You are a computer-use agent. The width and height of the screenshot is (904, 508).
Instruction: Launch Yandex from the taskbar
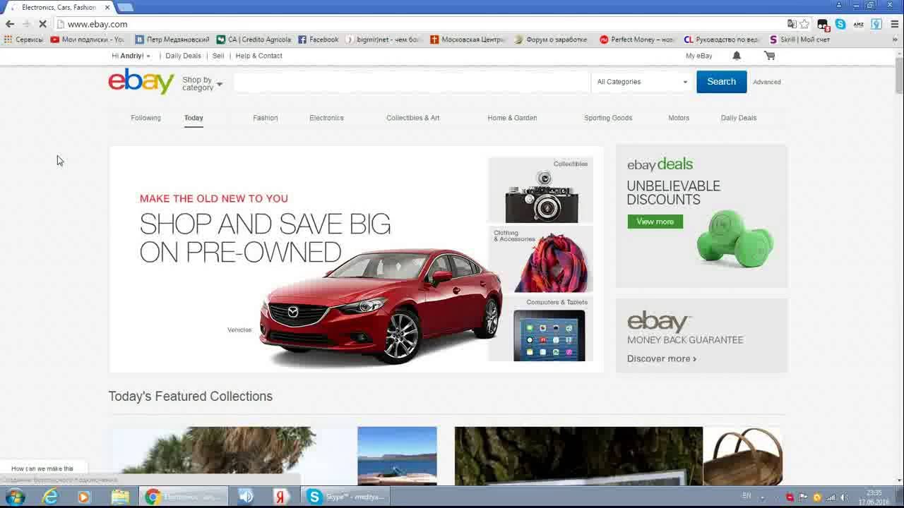[281, 497]
